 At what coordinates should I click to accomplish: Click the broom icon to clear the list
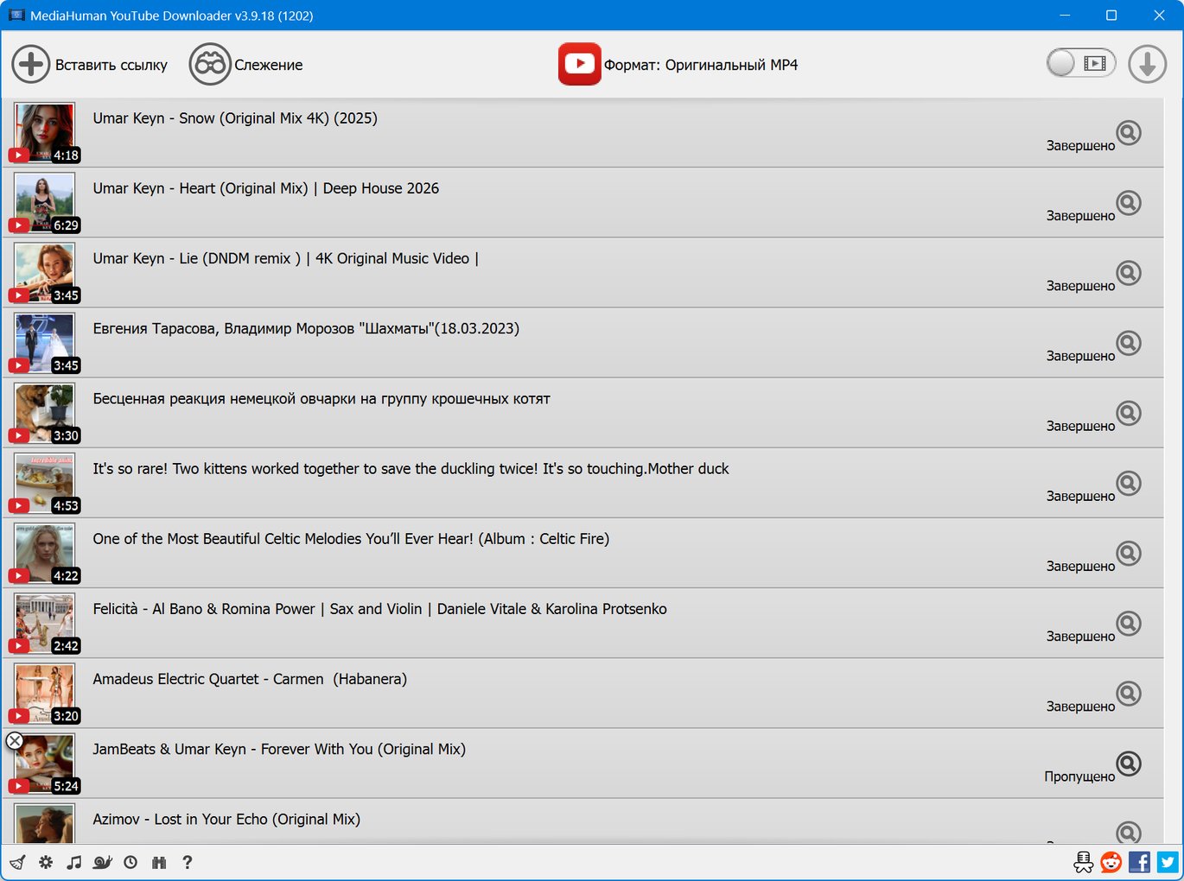click(x=17, y=862)
